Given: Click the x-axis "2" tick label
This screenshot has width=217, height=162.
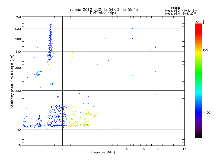Looking at the screenshot, I should pyautogui.click(x=62, y=149).
